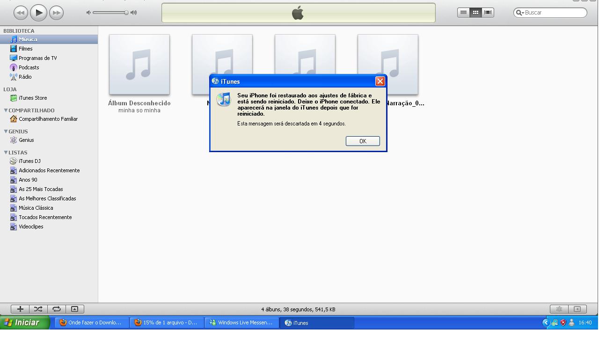Image resolution: width=599 pixels, height=337 pixels.
Task: Skip forward with the Next track button
Action: click(x=56, y=13)
